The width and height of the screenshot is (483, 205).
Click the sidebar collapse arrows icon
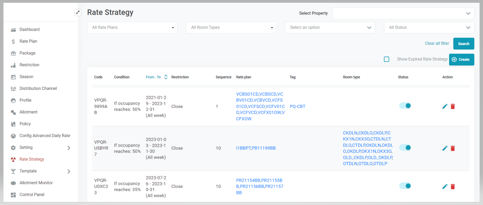78,13
